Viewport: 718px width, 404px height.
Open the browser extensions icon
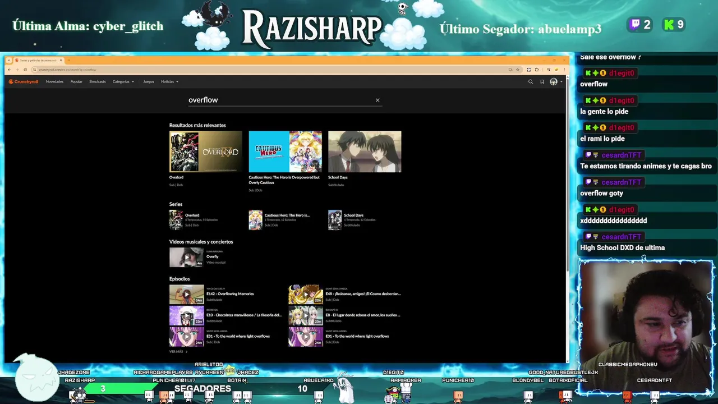point(537,70)
